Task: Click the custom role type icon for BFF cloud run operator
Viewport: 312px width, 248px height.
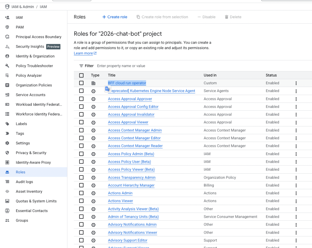Action: coord(93,83)
